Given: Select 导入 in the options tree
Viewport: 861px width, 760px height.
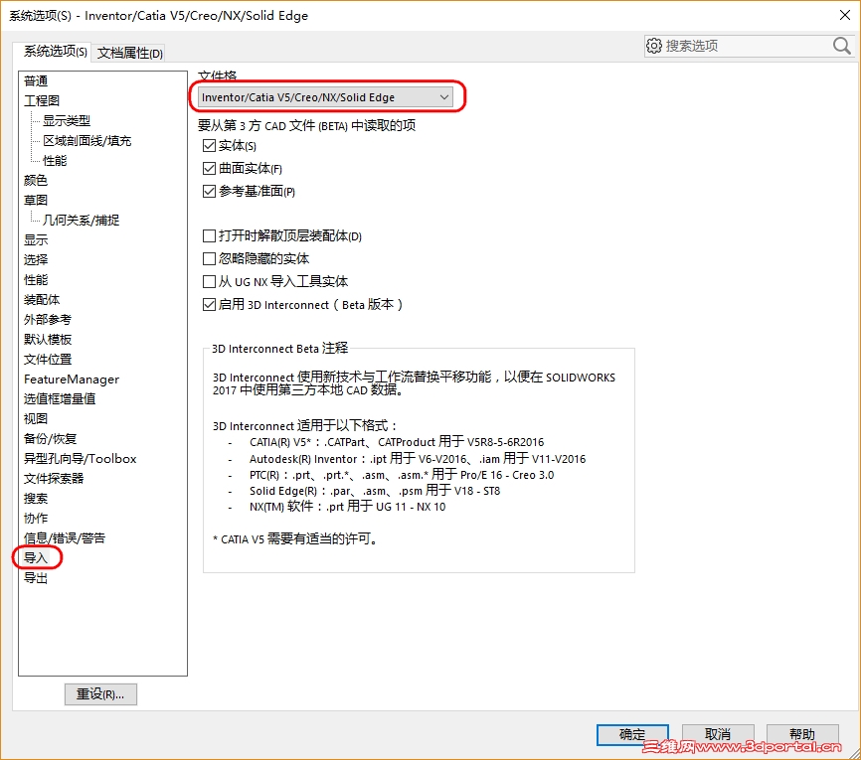Looking at the screenshot, I should [36, 558].
